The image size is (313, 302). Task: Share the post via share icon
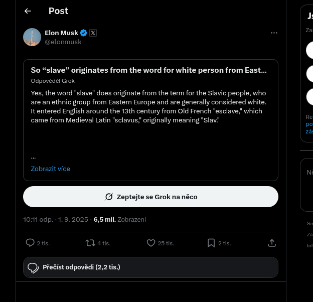tap(272, 243)
